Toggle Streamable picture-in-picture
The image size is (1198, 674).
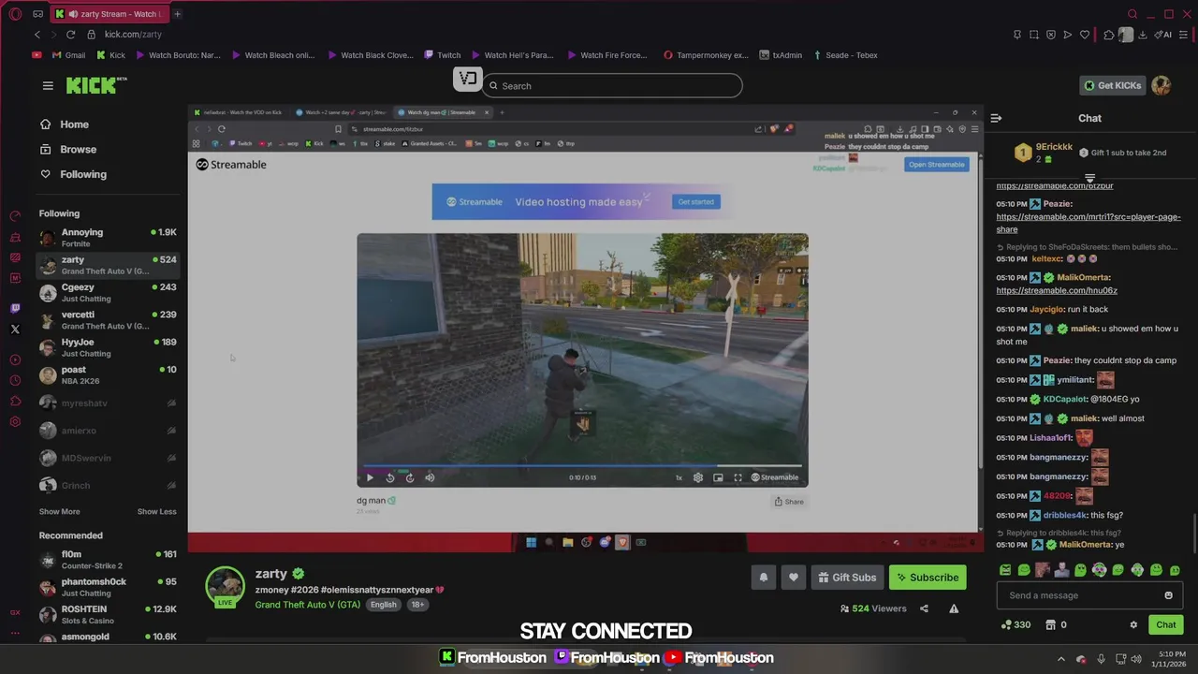coord(718,477)
